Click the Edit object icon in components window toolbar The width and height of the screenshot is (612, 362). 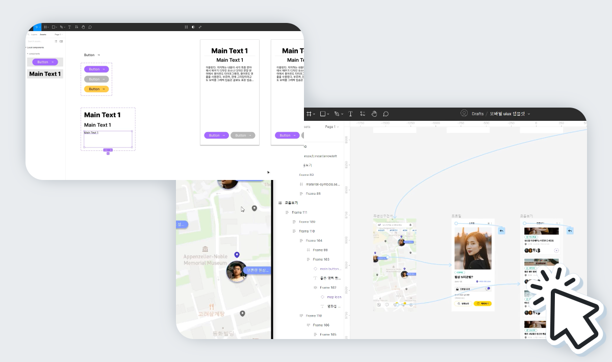[186, 27]
